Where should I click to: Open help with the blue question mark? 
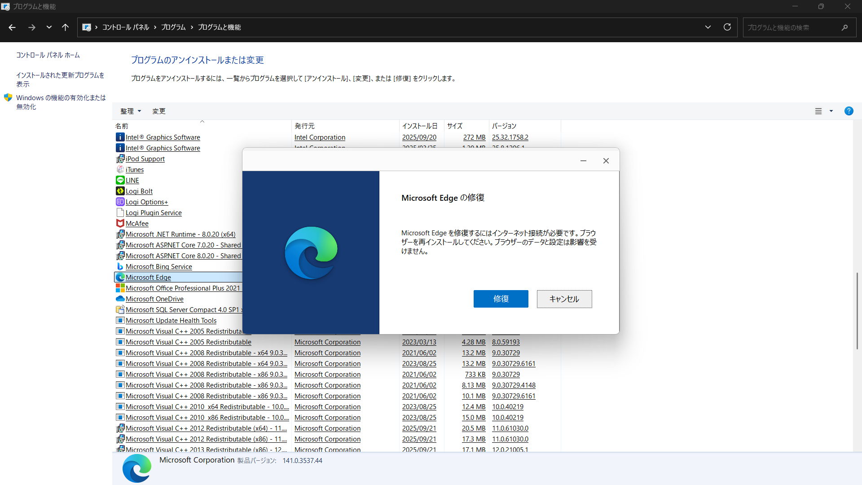coord(849,111)
